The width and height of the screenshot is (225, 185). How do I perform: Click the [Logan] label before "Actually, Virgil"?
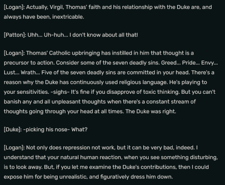[x=14, y=7]
